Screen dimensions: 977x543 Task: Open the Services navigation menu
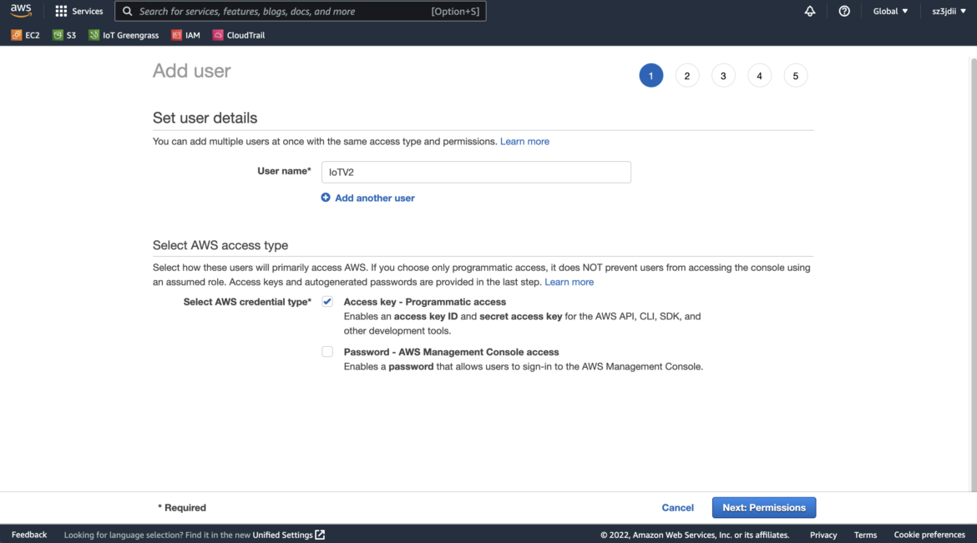[79, 11]
